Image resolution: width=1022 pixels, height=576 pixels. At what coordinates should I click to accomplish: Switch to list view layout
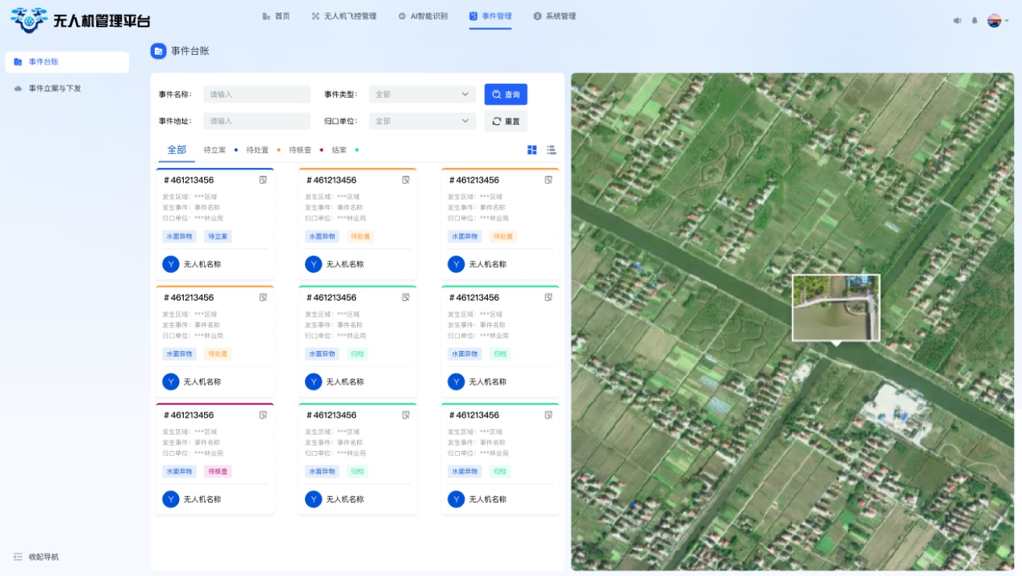(x=551, y=150)
